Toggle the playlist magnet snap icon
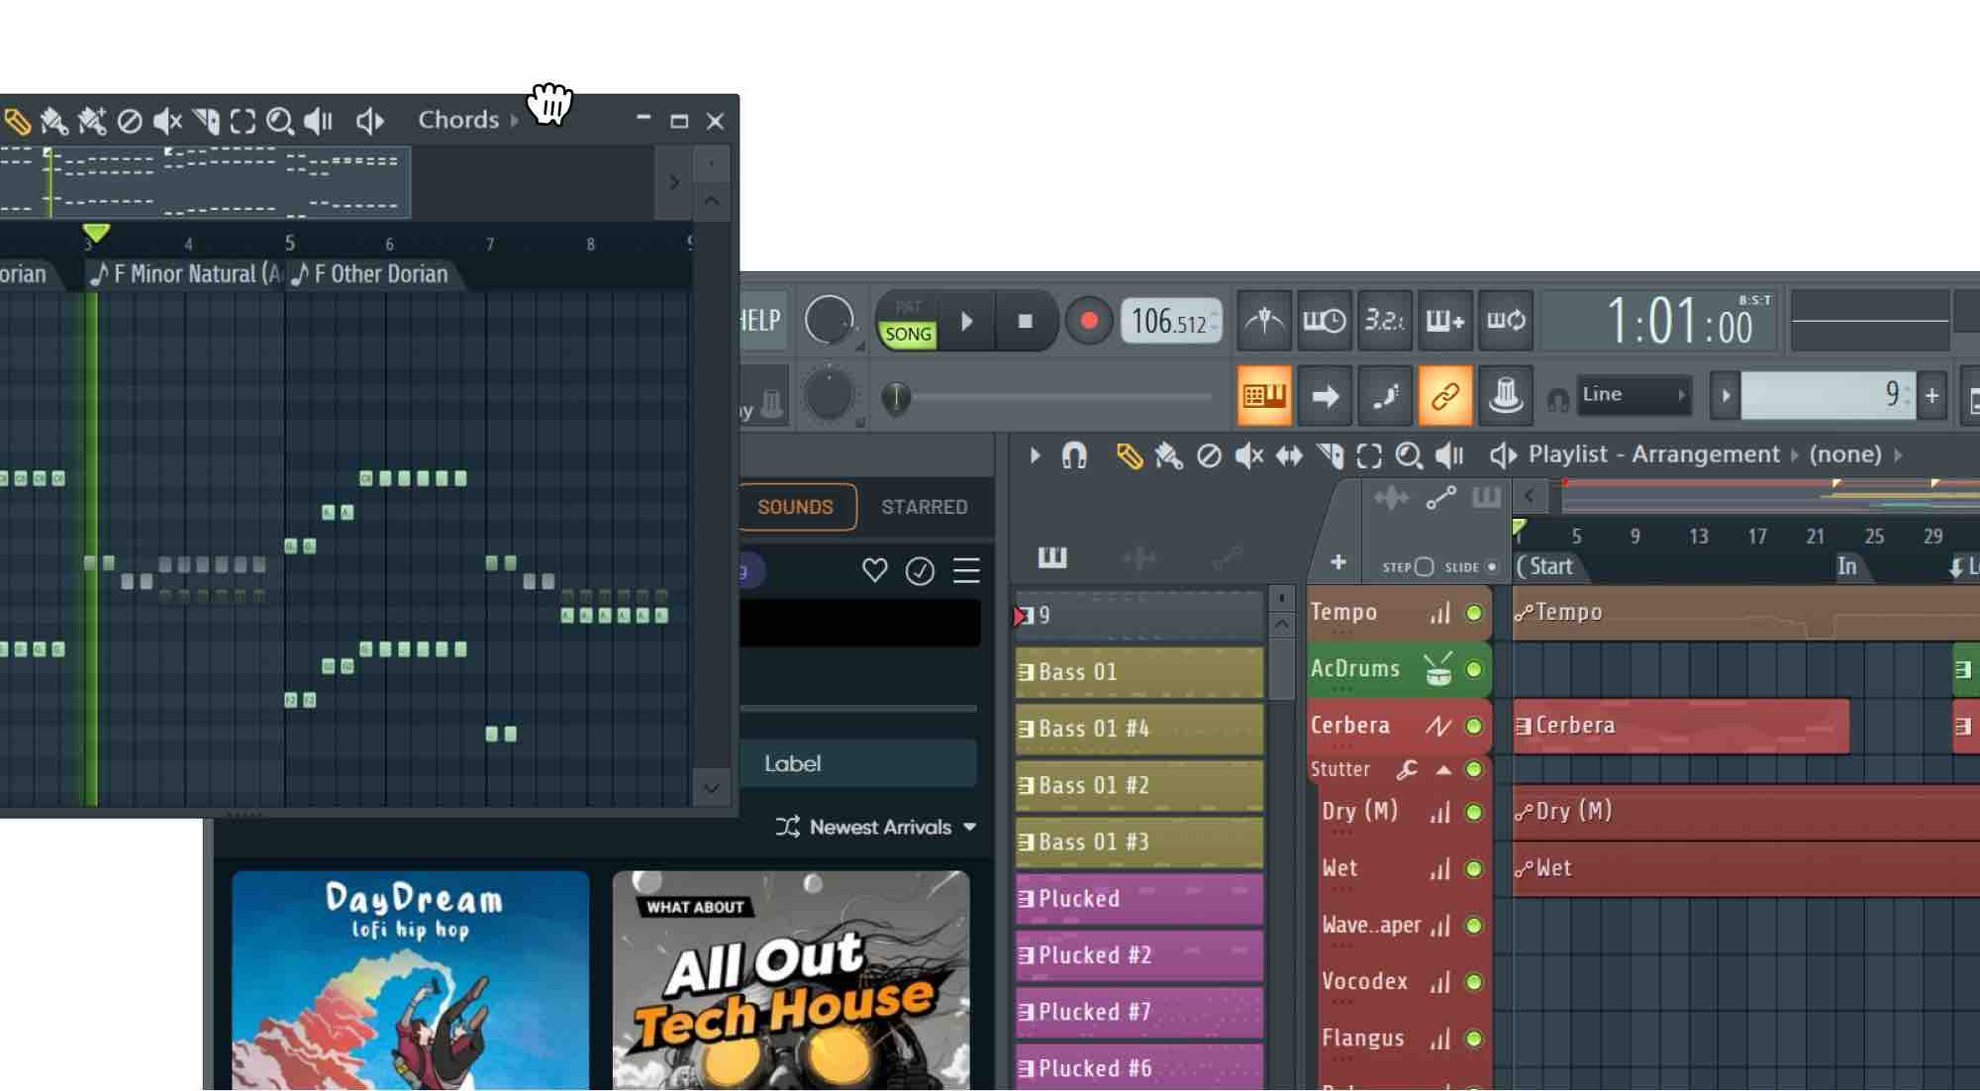This screenshot has width=1980, height=1091. pos(1074,455)
